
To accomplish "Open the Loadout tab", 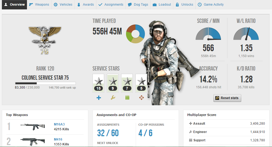I will pos(162,5).
